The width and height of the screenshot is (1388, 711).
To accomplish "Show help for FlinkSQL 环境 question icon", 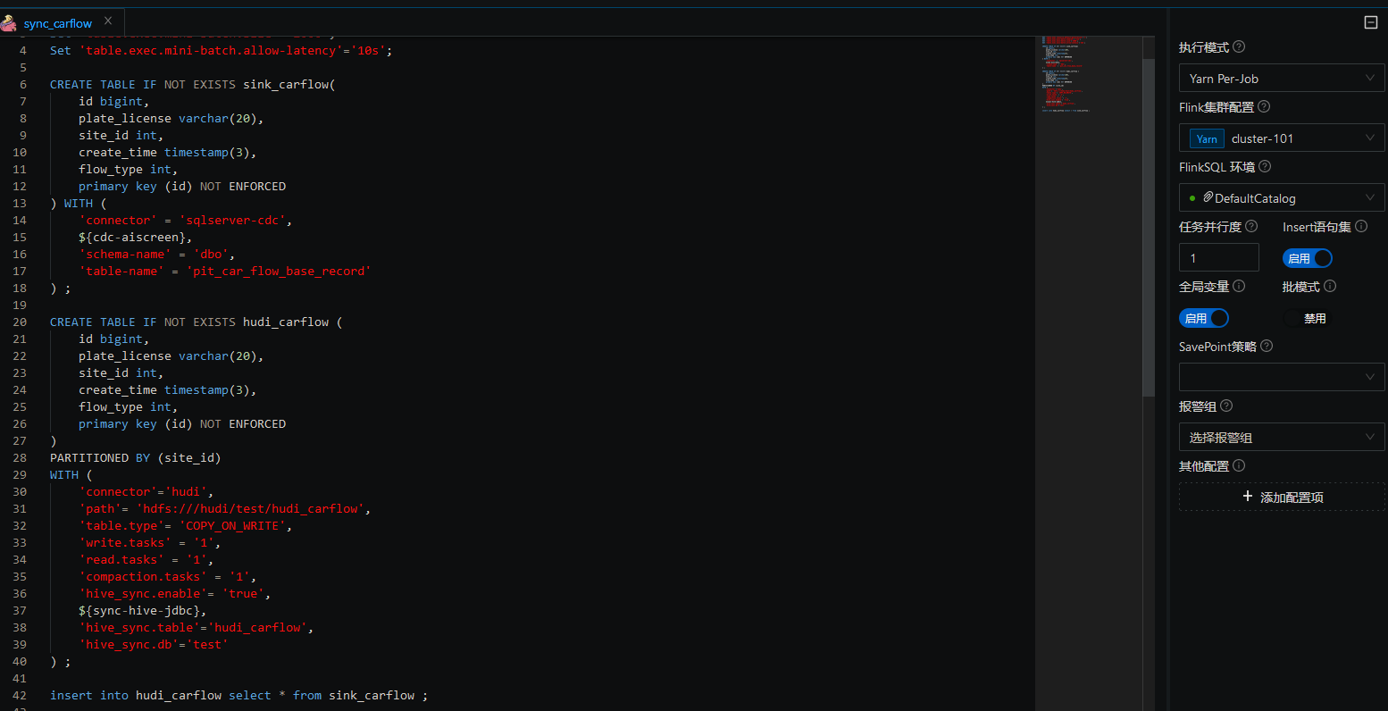I will (x=1265, y=166).
